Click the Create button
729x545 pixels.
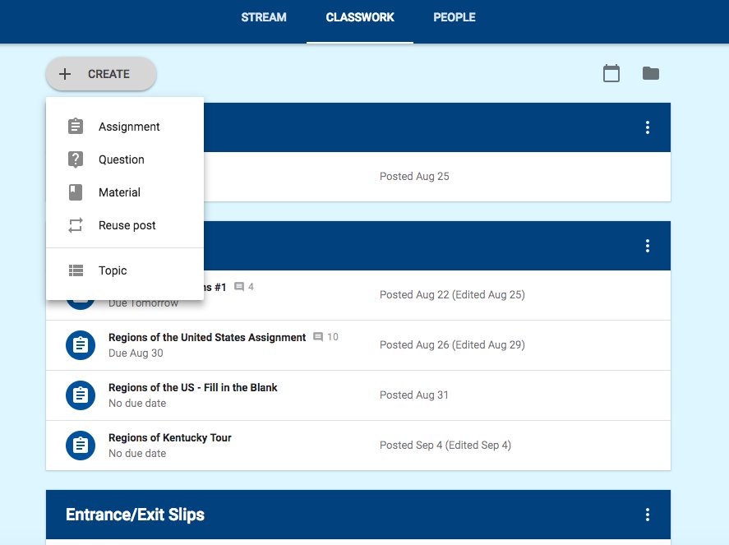[x=101, y=74]
